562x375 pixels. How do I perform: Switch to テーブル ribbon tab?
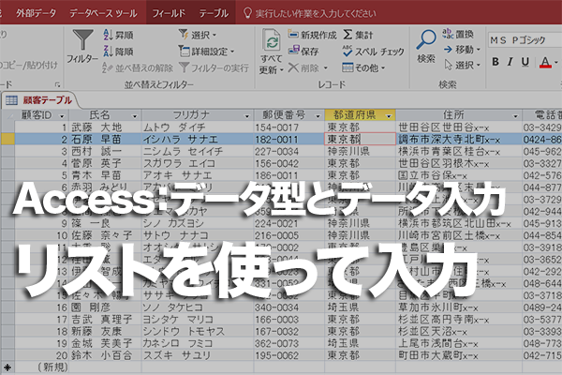pos(214,13)
